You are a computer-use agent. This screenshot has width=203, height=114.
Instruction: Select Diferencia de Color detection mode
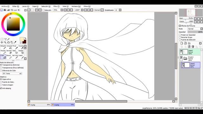click(x=1, y=71)
